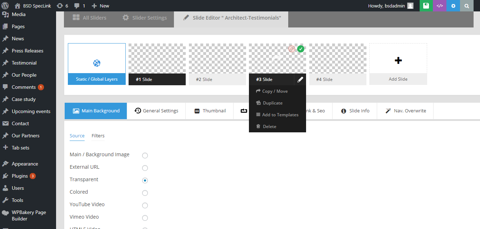Click the green save icon in admin bar
The height and width of the screenshot is (229, 480).
click(x=426, y=6)
